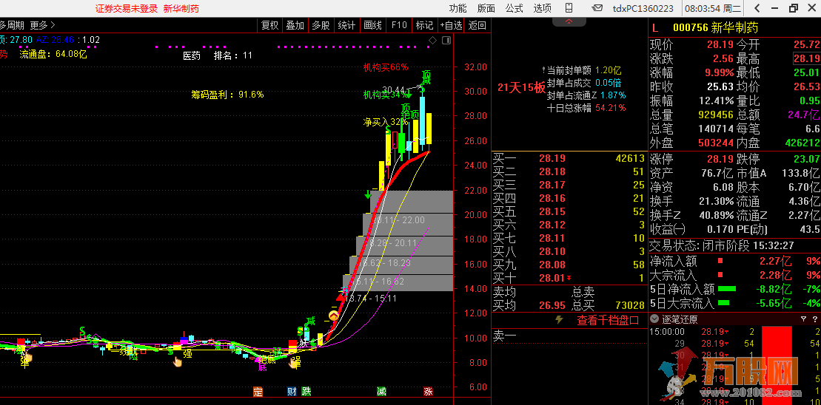The height and width of the screenshot is (405, 821).
Task: Click the 15:00:00 tick row
Action: 734,331
